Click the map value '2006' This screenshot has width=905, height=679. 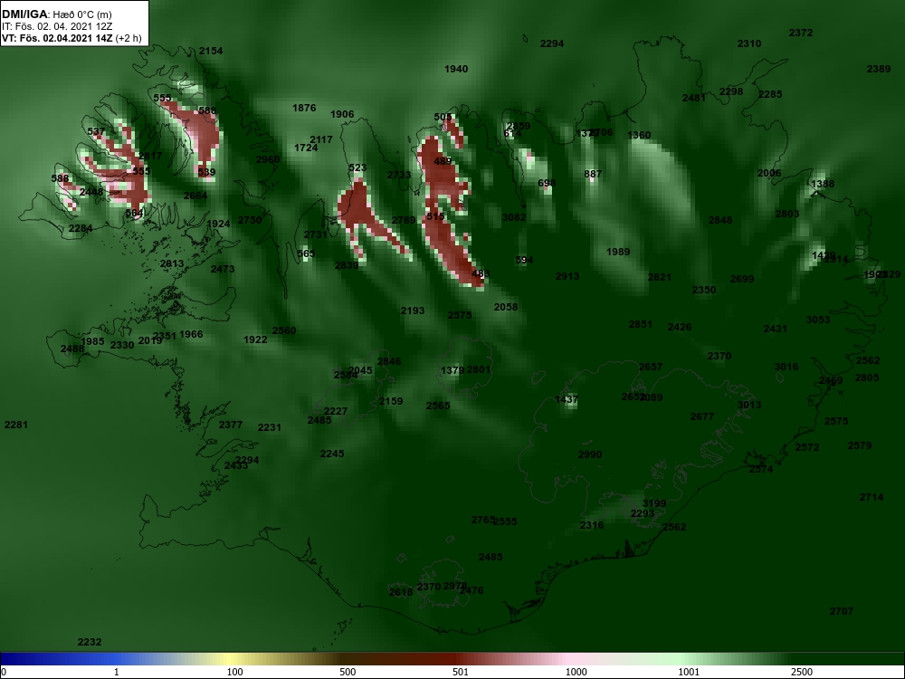pyautogui.click(x=768, y=173)
